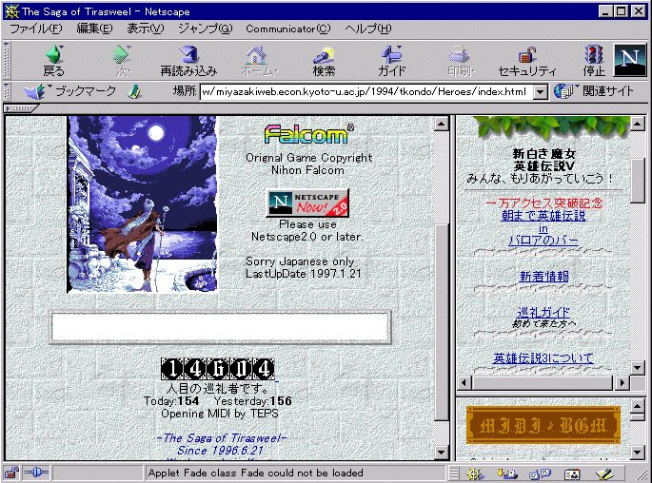
Task: Click the page location proxy icon
Action: [x=134, y=92]
